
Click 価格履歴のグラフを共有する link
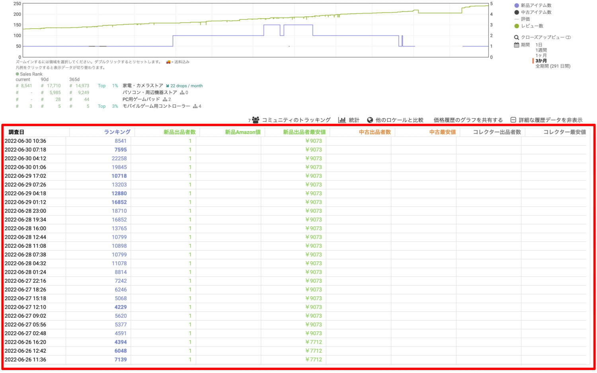pyautogui.click(x=468, y=120)
